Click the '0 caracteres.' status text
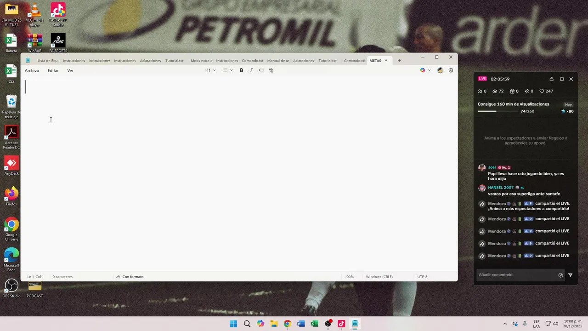Viewport: 588px width, 331px height. pyautogui.click(x=63, y=277)
